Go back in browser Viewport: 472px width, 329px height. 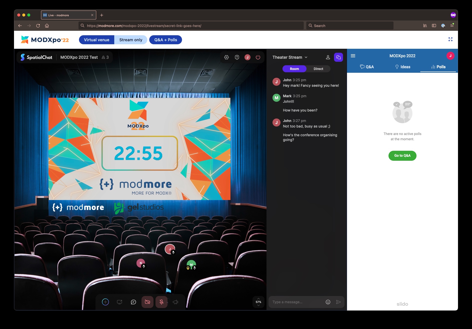20,25
